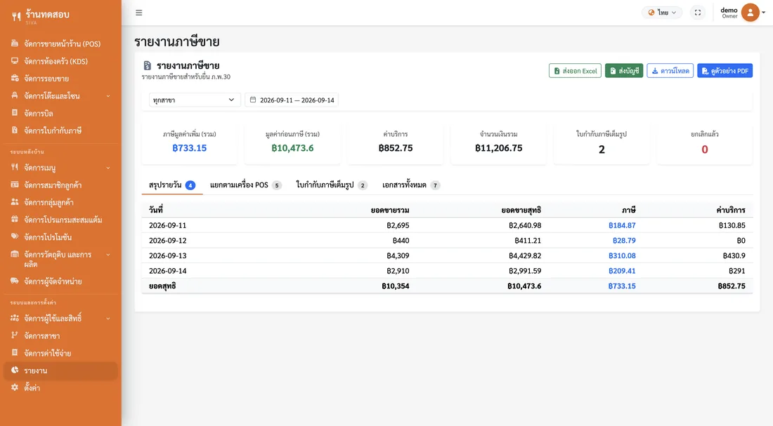Click tax value ฿310.08 for 2026-09-13
773x426 pixels.
pyautogui.click(x=622, y=255)
